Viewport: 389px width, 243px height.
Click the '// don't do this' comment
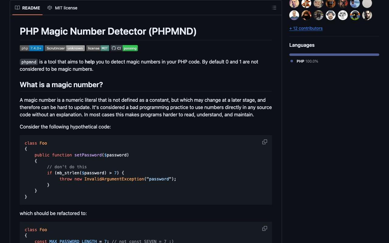(x=67, y=167)
